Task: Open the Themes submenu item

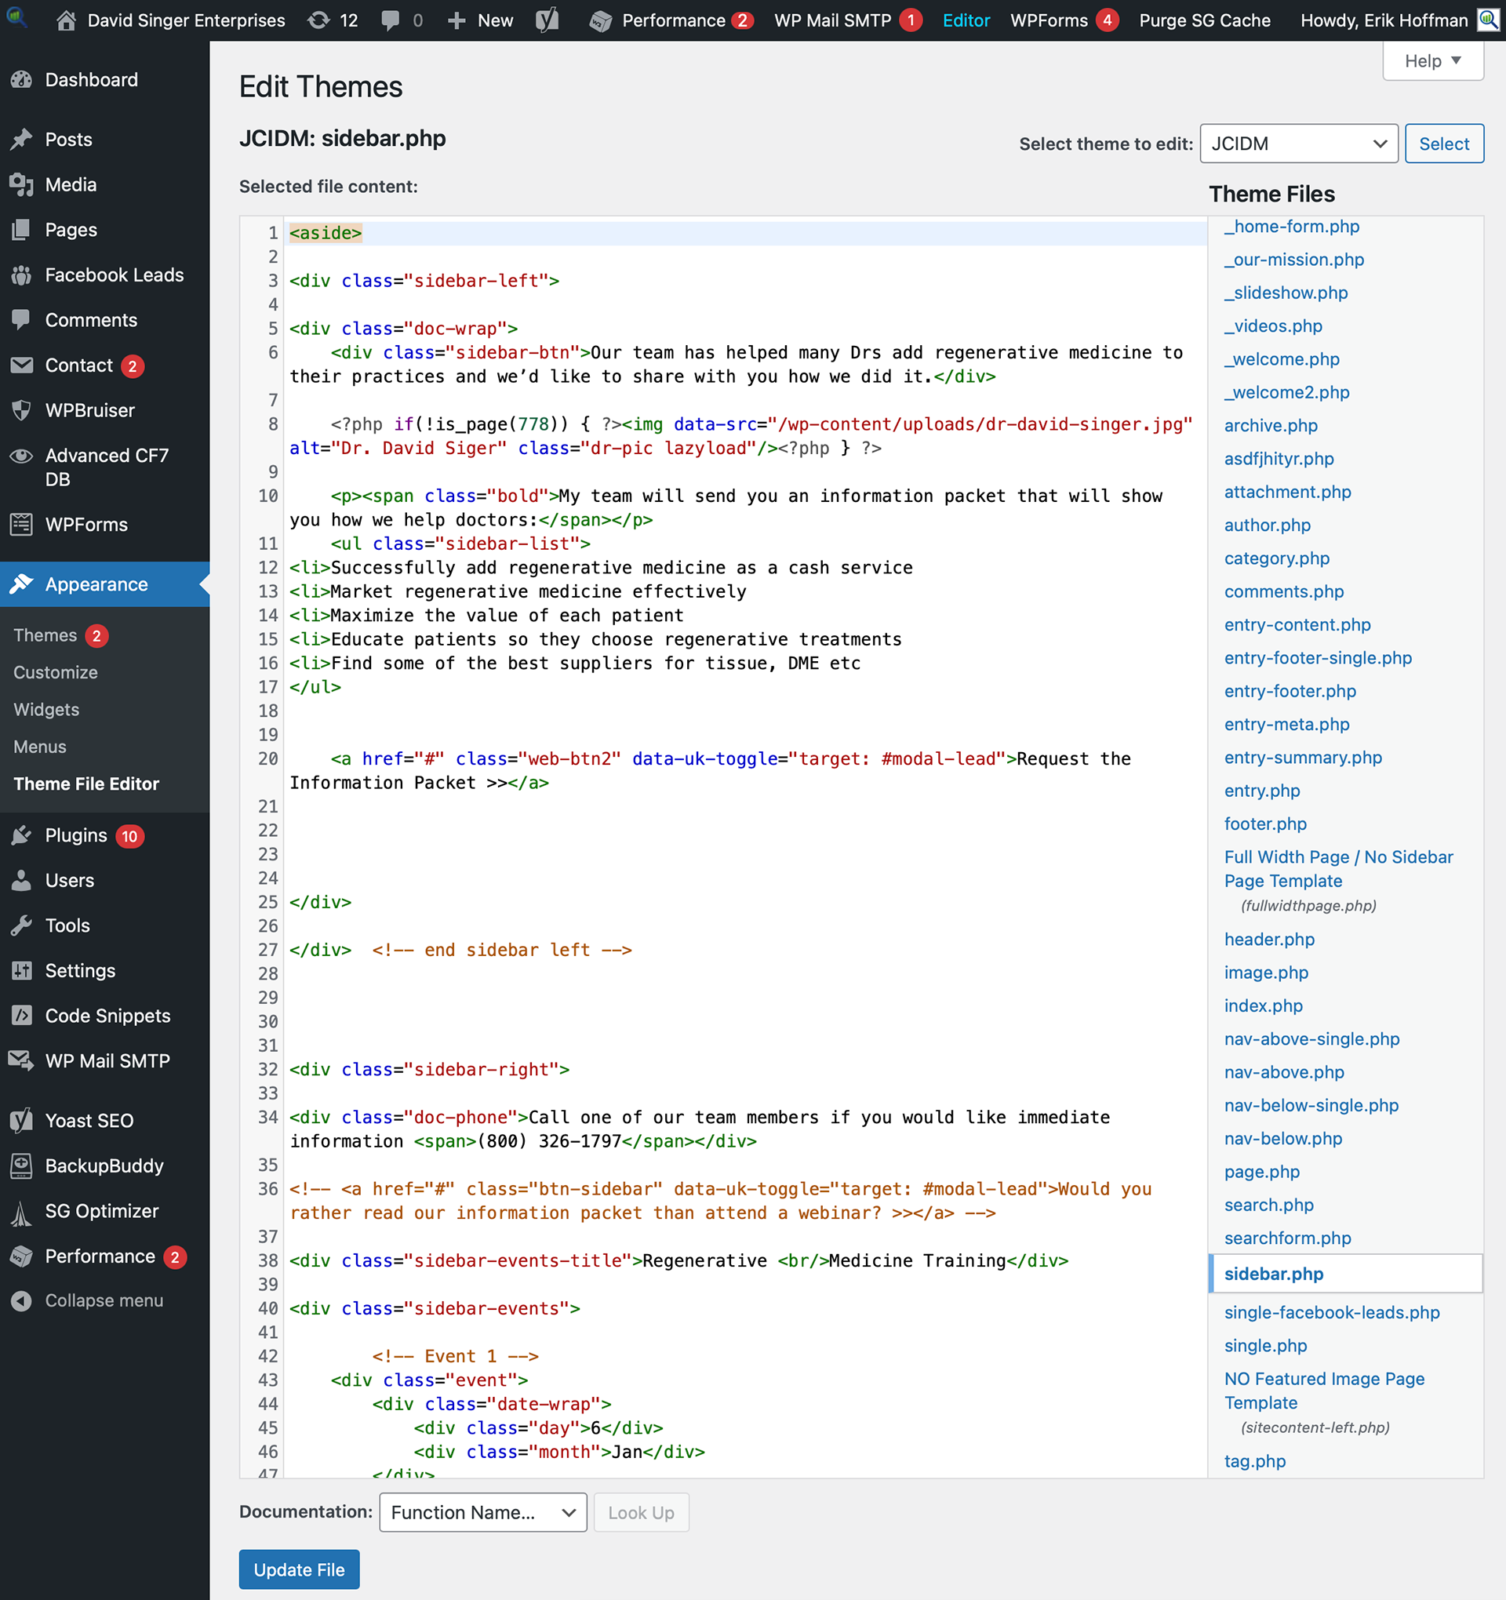Action: pos(45,635)
